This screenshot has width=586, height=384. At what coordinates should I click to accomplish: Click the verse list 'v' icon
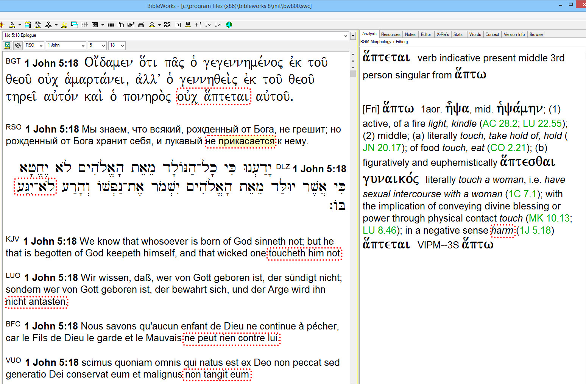pos(208,25)
